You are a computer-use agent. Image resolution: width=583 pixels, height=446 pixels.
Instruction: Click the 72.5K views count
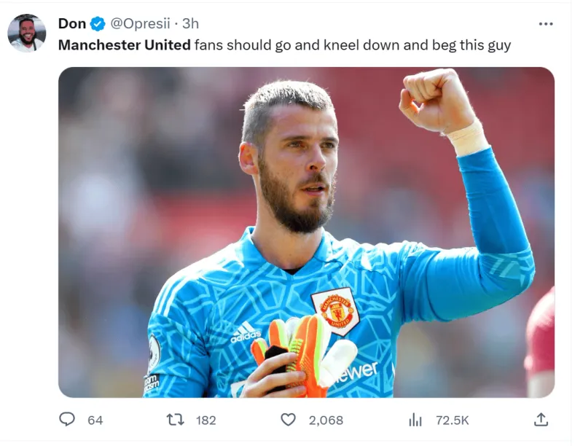[x=453, y=420]
